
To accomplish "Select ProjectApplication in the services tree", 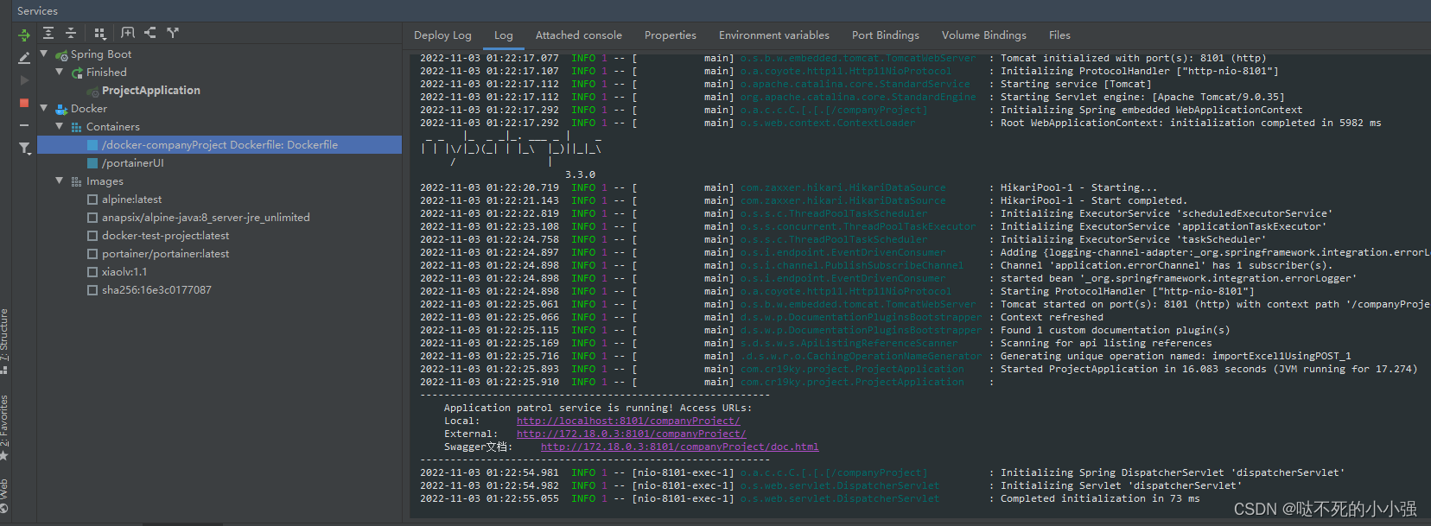I will 151,91.
